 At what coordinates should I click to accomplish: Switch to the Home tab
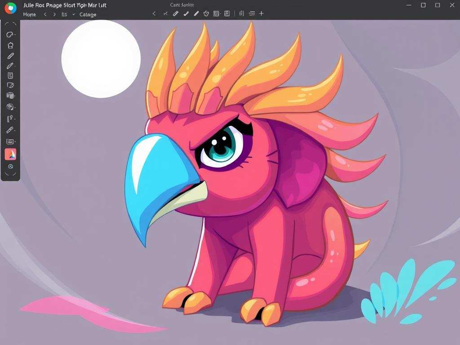(x=29, y=14)
